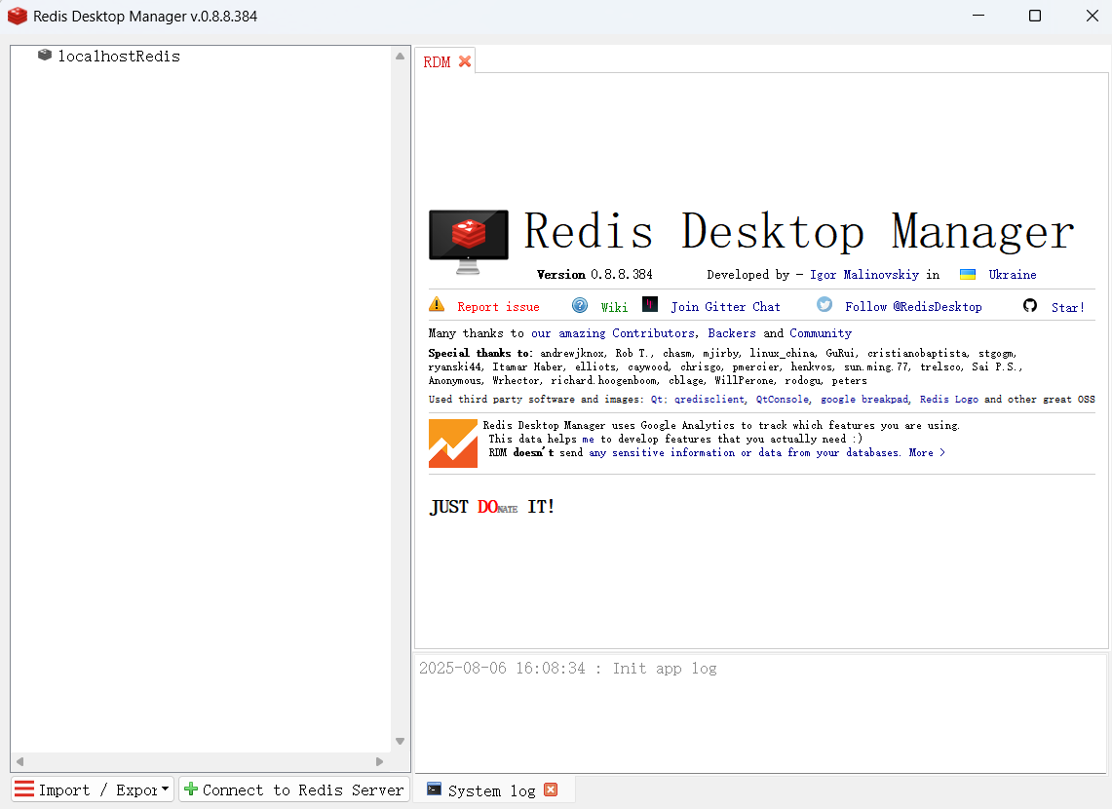Click the GitHub octocat icon
This screenshot has height=809, width=1112.
point(1030,306)
